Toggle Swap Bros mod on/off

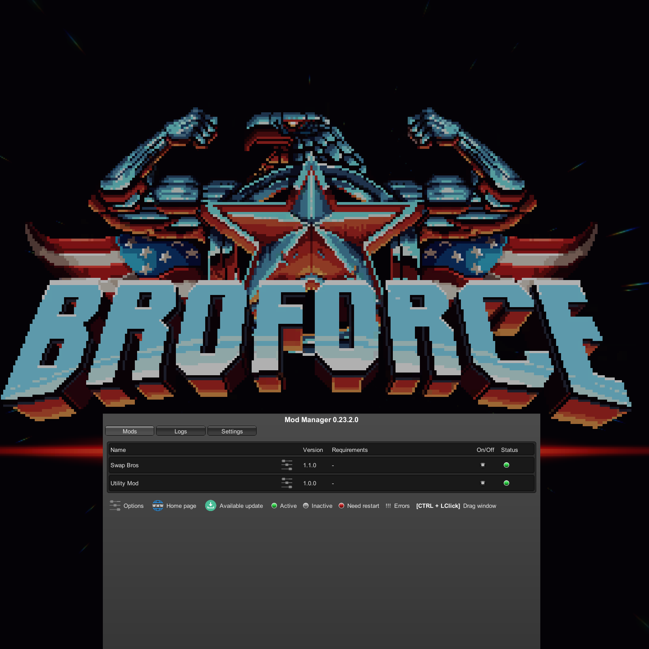click(483, 465)
